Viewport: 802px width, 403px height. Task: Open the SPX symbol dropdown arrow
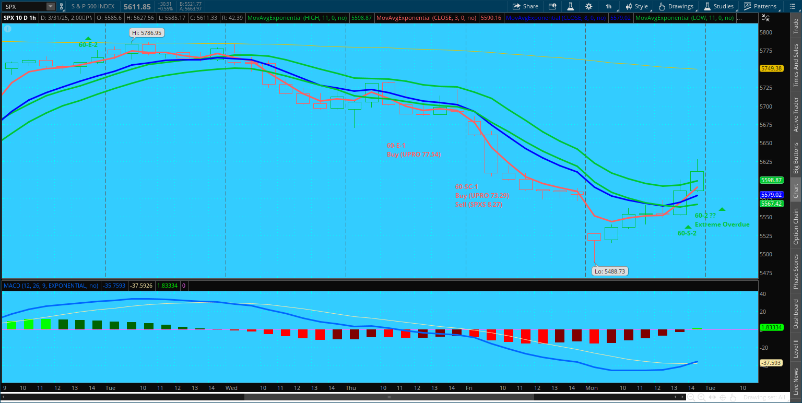(50, 7)
